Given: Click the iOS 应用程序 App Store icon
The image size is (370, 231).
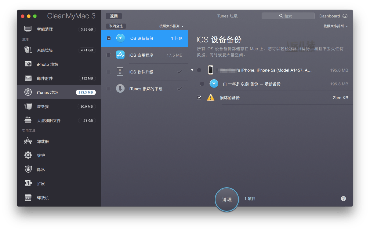Looking at the screenshot, I should 120,55.
